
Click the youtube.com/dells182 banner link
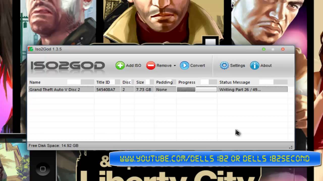pos(215,159)
